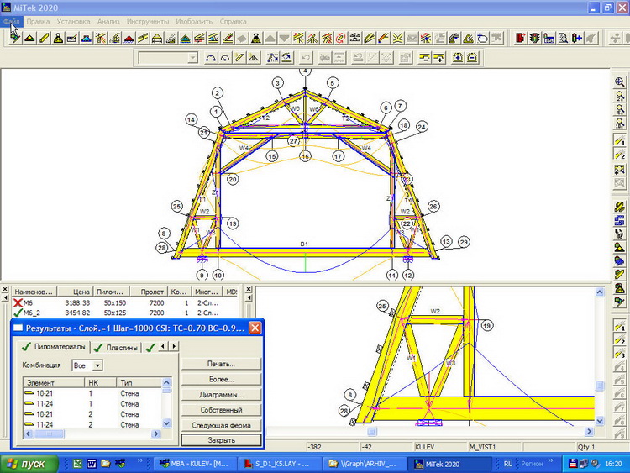The image size is (630, 473).
Task: Click the first icon in main toolbar
Action: click(x=15, y=38)
